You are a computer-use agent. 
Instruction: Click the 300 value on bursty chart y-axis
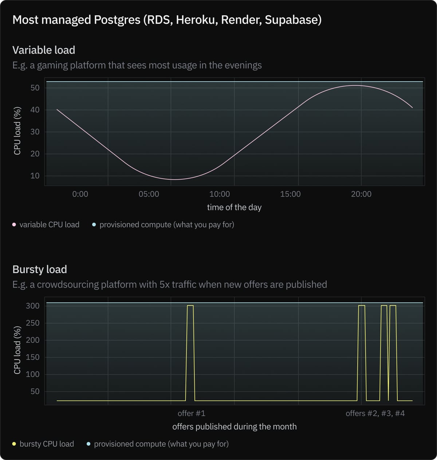32,306
